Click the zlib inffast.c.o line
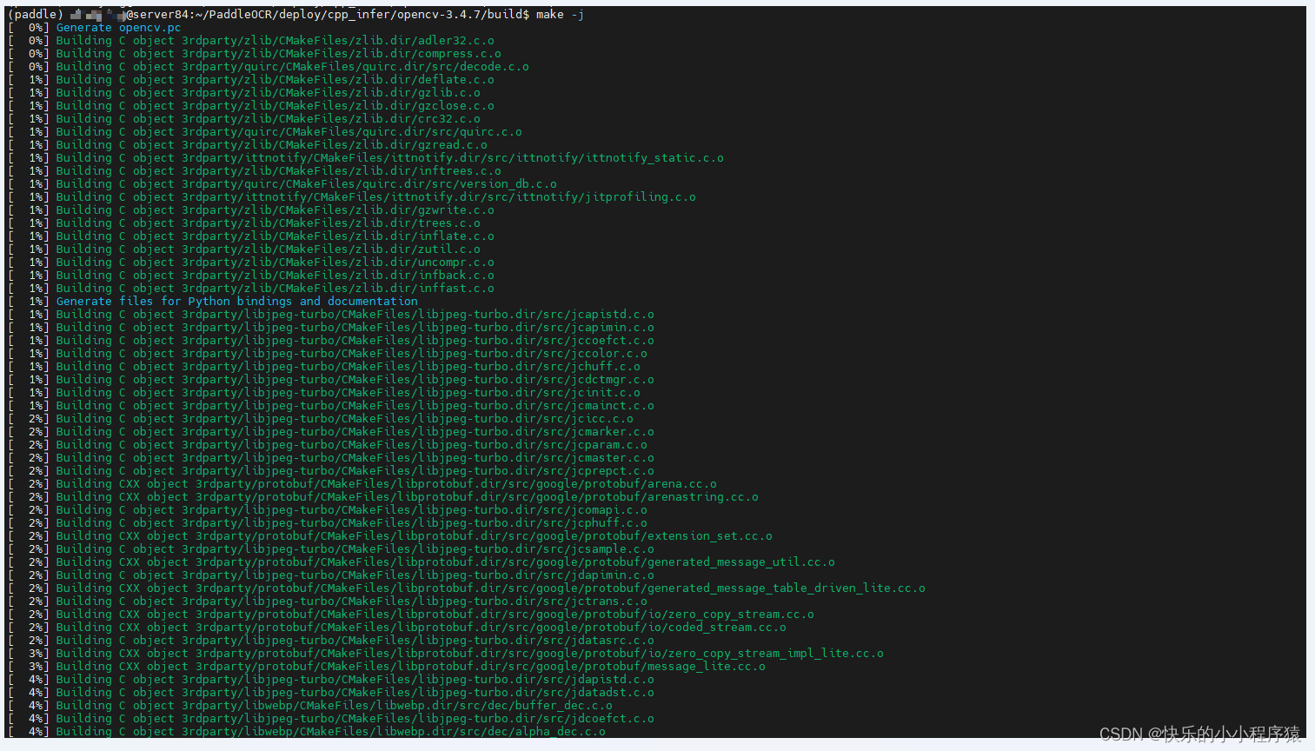1315x751 pixels. (251, 288)
